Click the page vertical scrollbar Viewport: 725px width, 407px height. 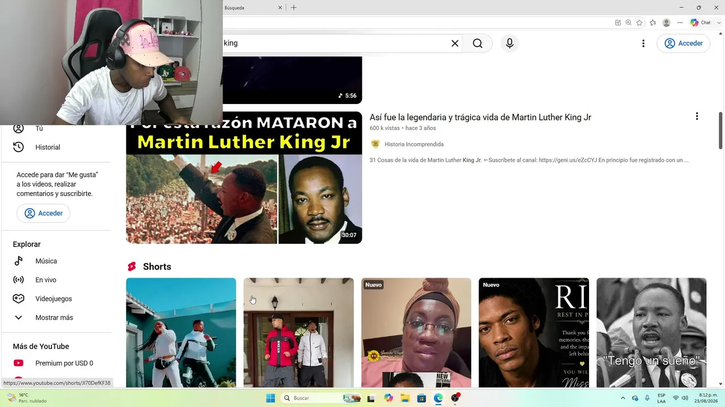(x=720, y=130)
